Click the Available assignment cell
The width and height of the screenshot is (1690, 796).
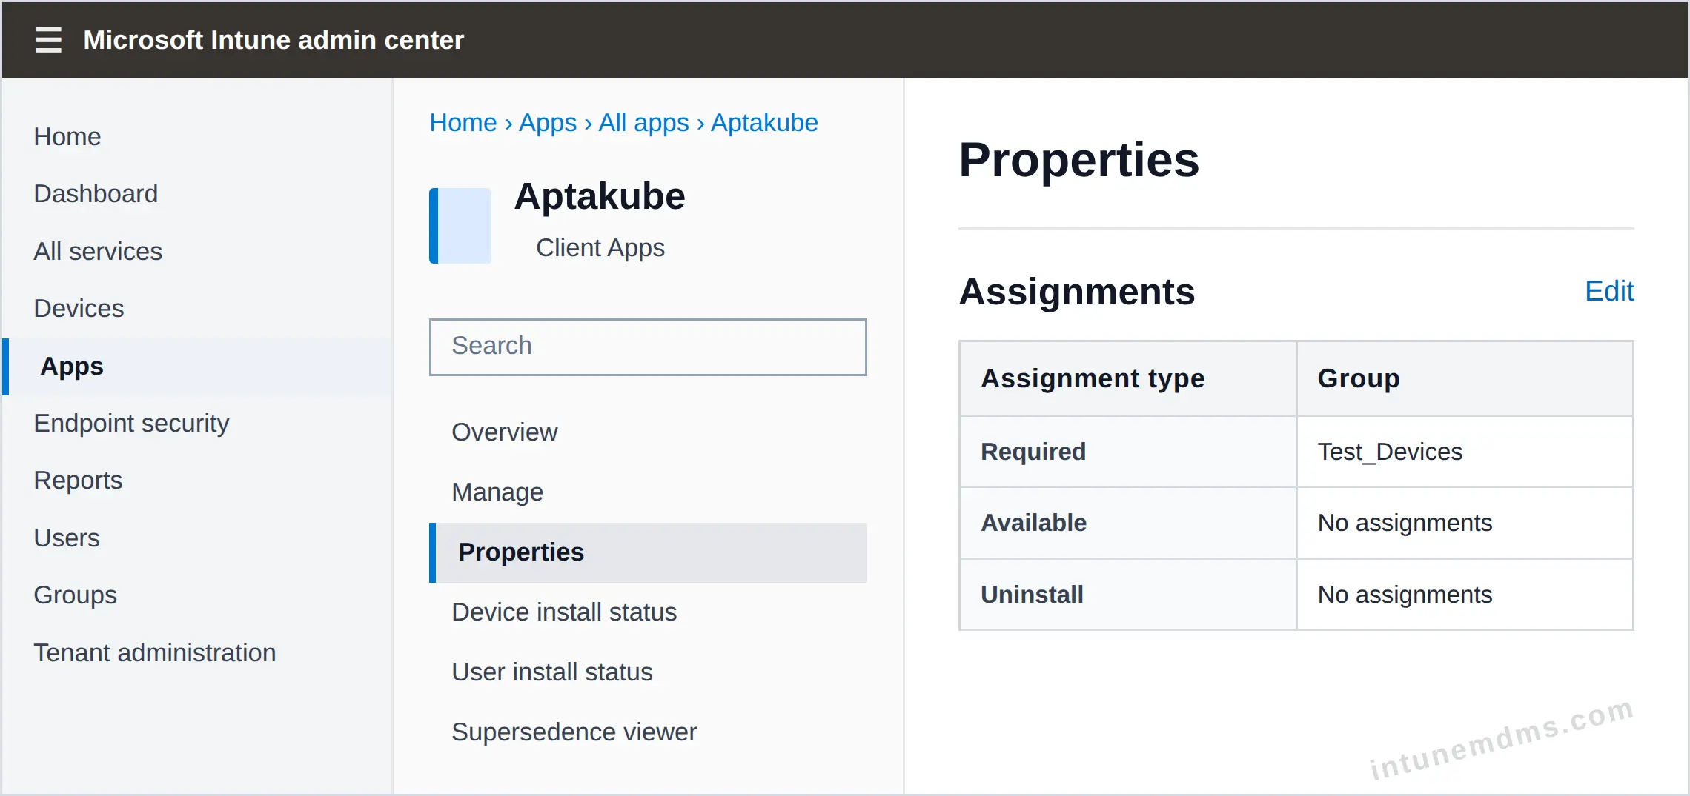(1127, 523)
